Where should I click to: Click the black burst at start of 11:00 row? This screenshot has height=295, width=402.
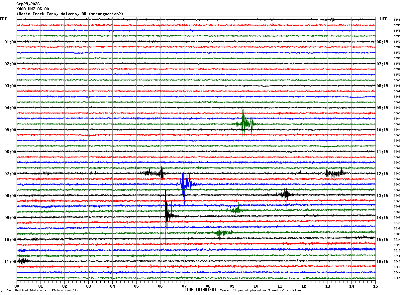(23, 261)
